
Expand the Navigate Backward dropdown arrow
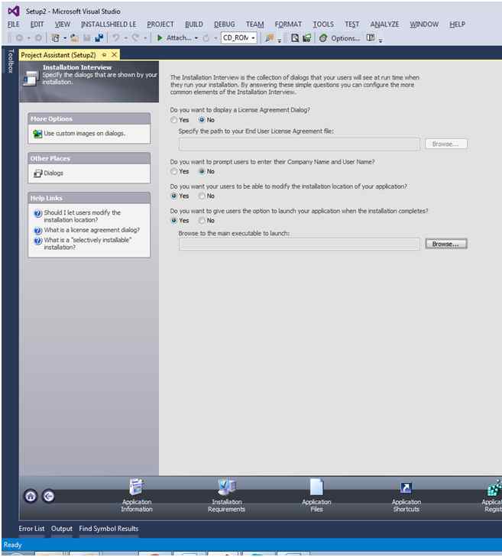tap(29, 38)
